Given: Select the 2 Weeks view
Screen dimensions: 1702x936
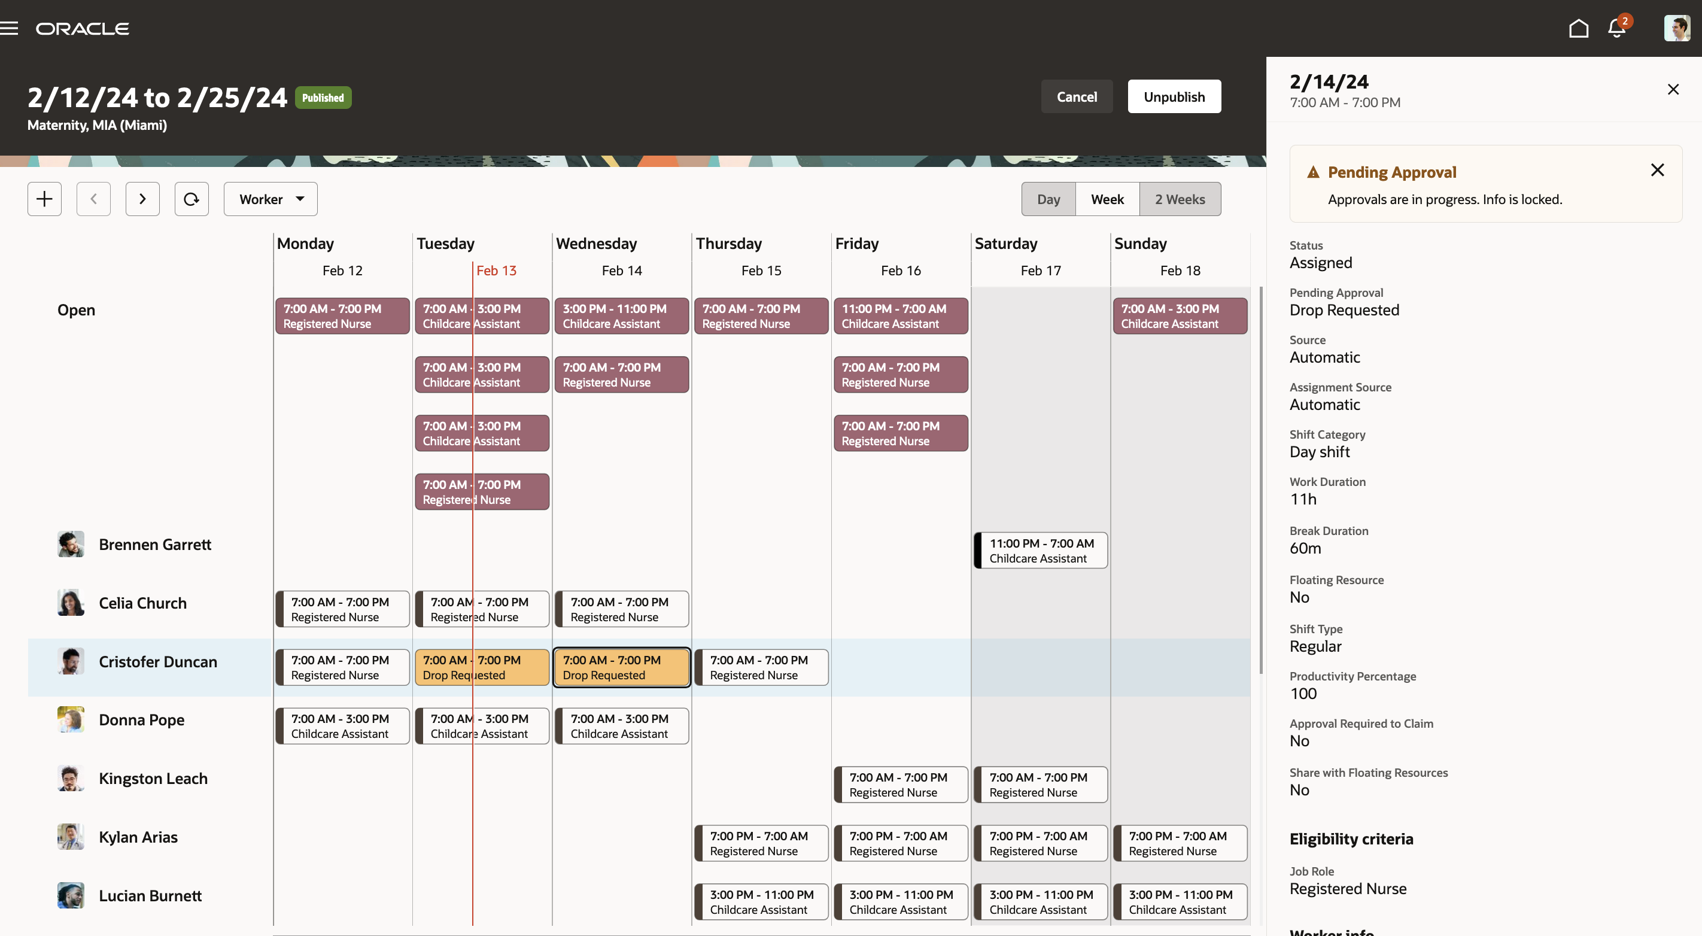Looking at the screenshot, I should click(1180, 199).
